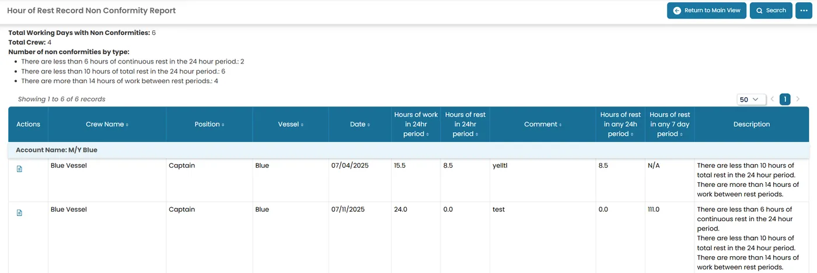Viewport: 817px width, 273px height.
Task: Sort by Hours of work in 24hr period
Action: pyautogui.click(x=416, y=124)
